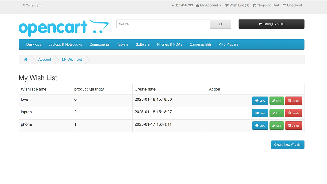Image resolution: width=327 pixels, height=184 pixels.
Task: Select Phones & PDAs category
Action: [169, 44]
